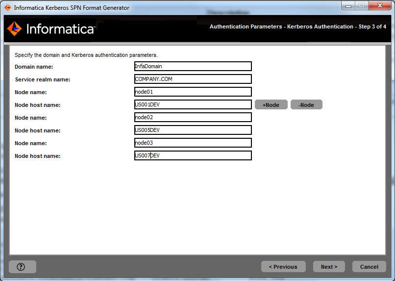This screenshot has width=395, height=281.
Task: Click the instruction text about Kerberos parameters
Action: coord(86,55)
